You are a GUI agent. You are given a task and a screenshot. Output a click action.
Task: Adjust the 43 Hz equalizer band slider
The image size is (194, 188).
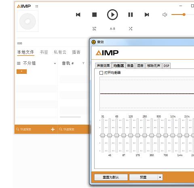click(110, 135)
